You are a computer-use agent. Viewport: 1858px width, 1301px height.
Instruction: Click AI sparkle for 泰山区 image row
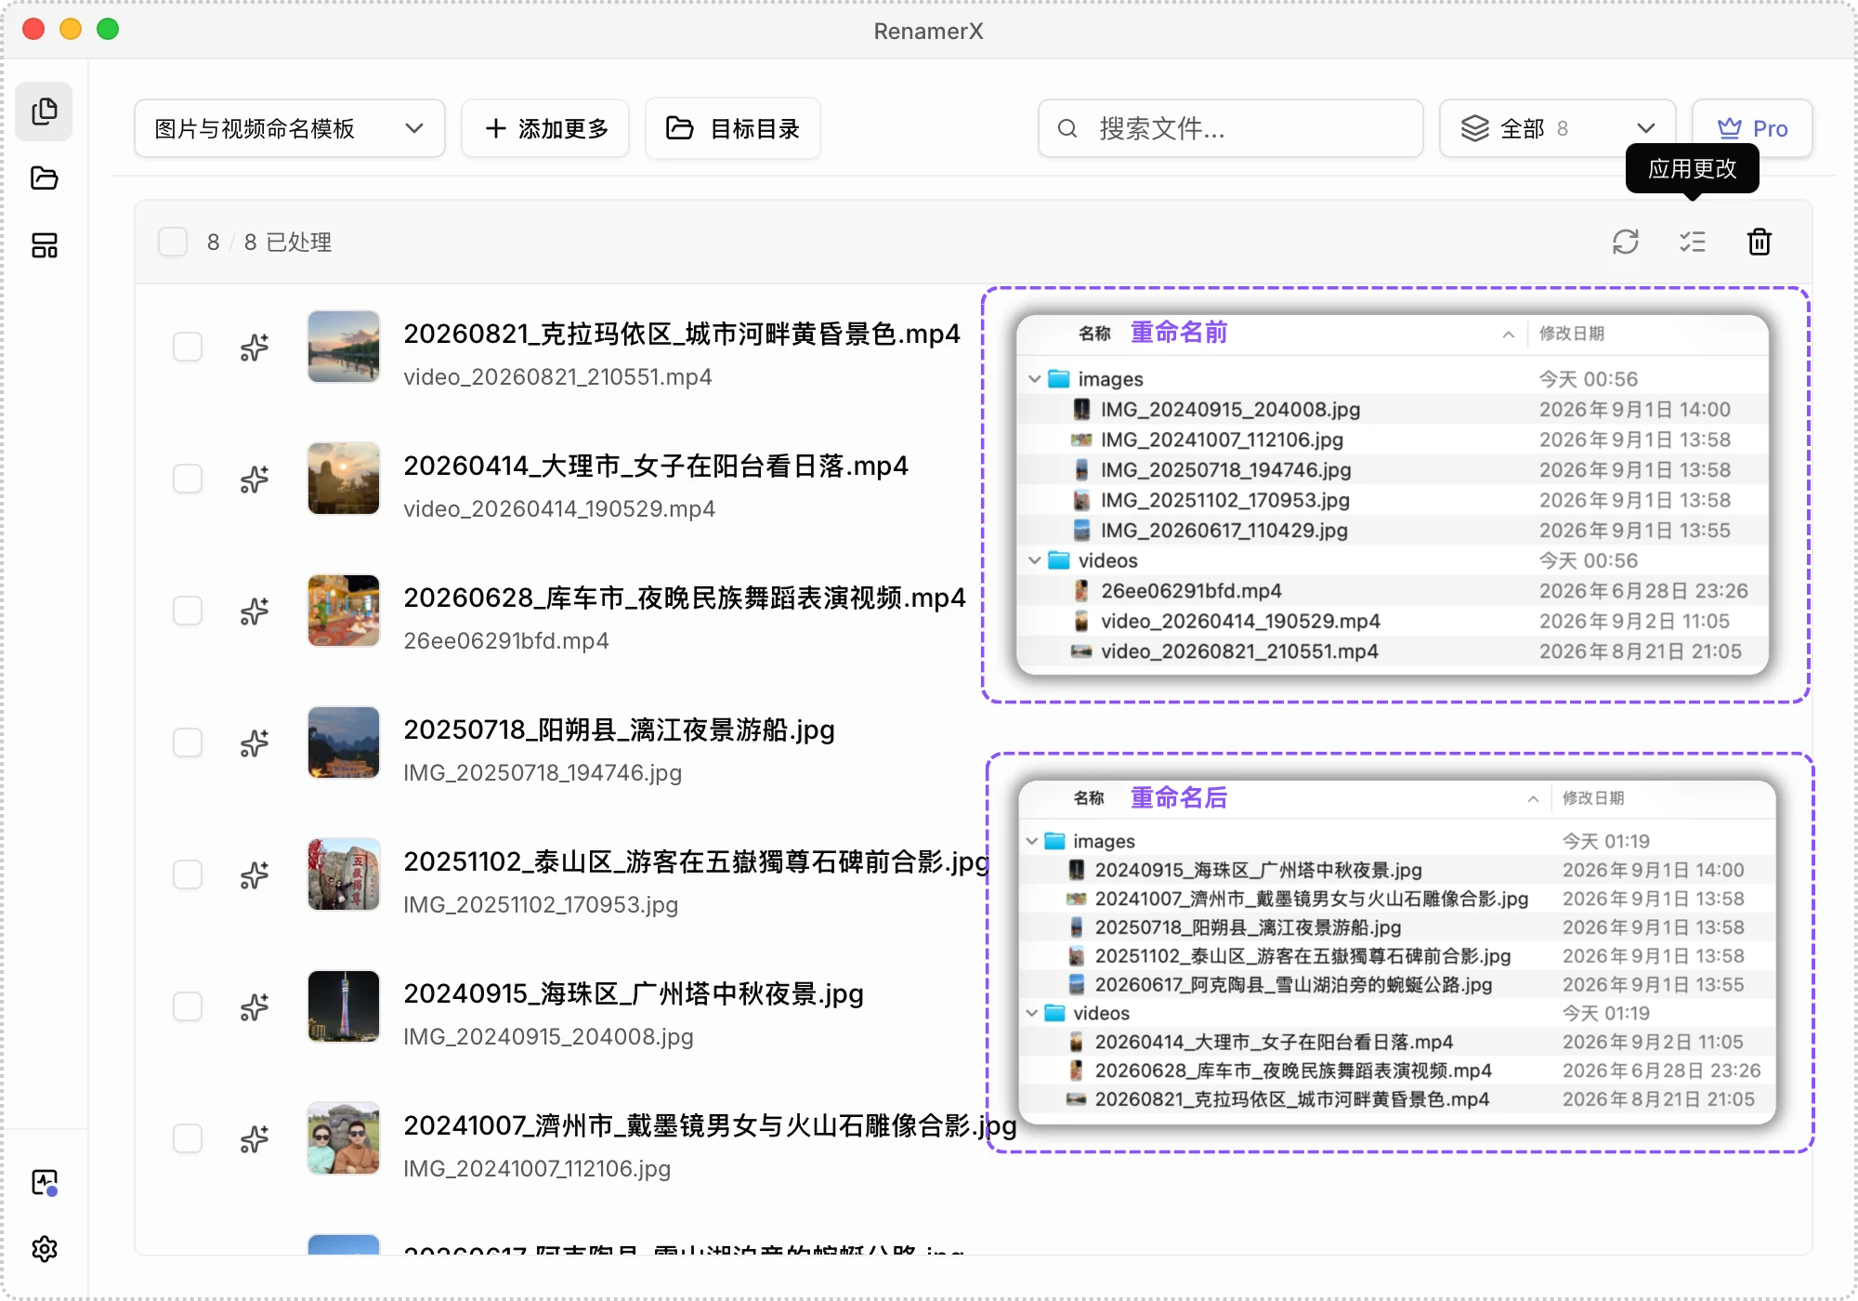255,875
